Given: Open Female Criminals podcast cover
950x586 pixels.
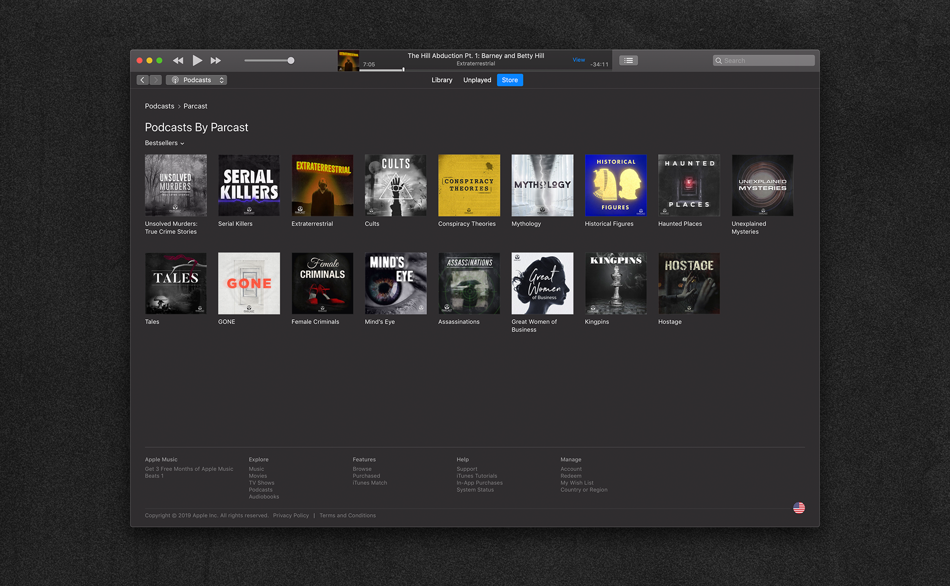Looking at the screenshot, I should click(322, 283).
